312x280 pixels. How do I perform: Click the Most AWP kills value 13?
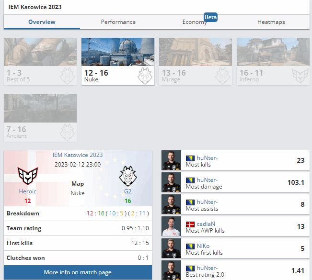pos(300,226)
